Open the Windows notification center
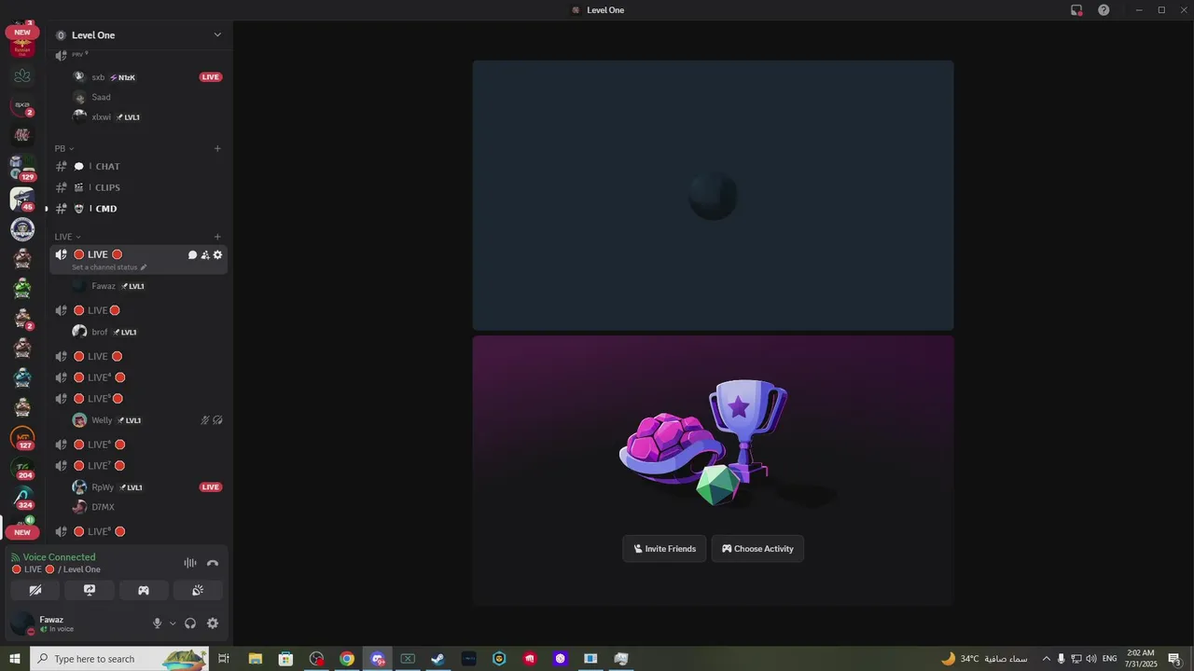The height and width of the screenshot is (671, 1194). (x=1174, y=659)
